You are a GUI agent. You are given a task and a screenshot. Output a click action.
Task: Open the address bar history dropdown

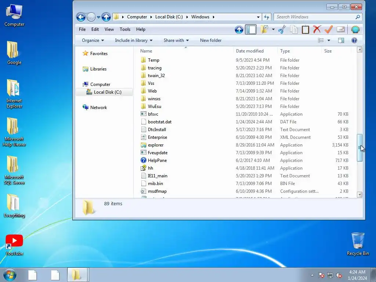258,17
